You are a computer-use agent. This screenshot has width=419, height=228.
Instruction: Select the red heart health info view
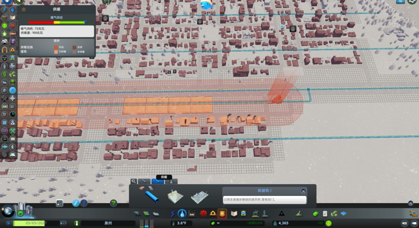12,26
